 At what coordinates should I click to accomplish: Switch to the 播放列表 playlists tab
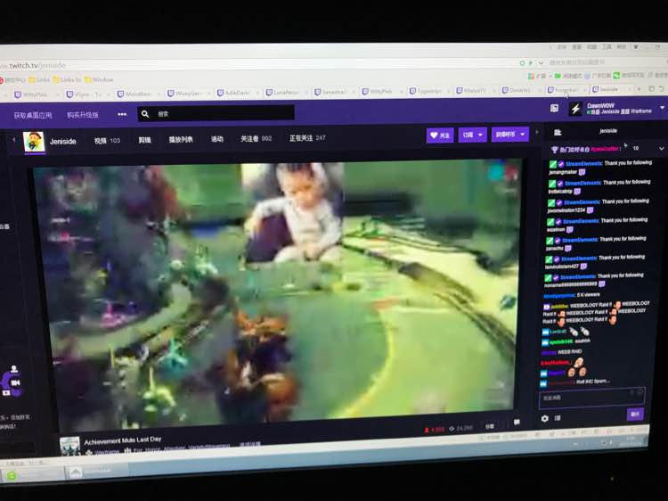click(181, 139)
